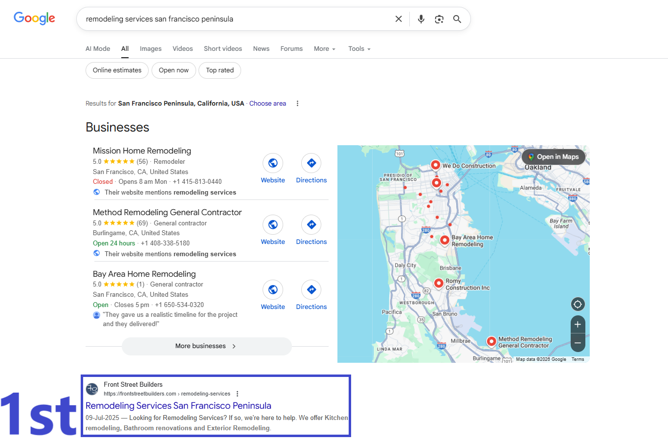Click 'Map data ©2026 Google' attribution text

(x=541, y=359)
